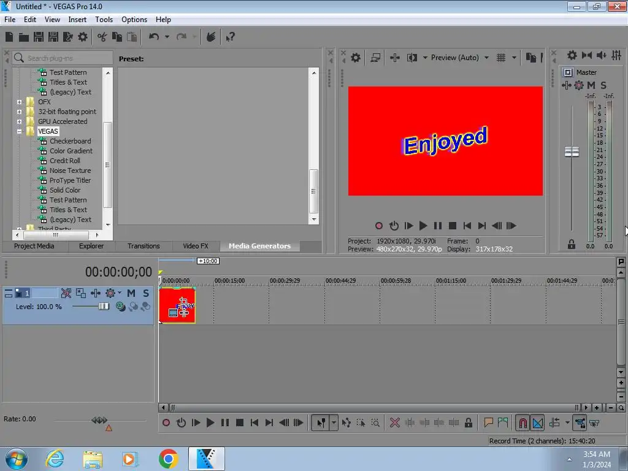This screenshot has width=628, height=471.
Task: Open overlays dropdown arrow beside grid icon
Action: (515, 58)
